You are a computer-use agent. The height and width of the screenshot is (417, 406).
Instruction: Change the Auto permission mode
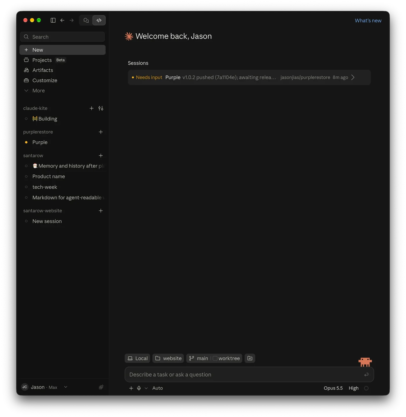(157, 388)
